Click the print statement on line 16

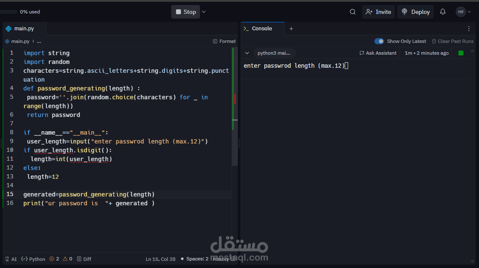pyautogui.click(x=89, y=203)
